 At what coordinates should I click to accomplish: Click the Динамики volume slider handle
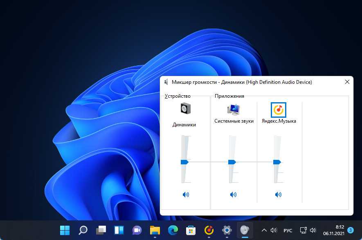[x=184, y=162]
